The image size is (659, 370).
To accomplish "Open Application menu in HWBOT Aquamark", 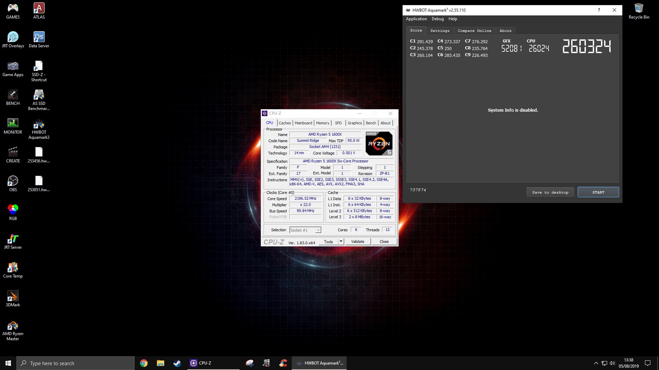I will [416, 19].
